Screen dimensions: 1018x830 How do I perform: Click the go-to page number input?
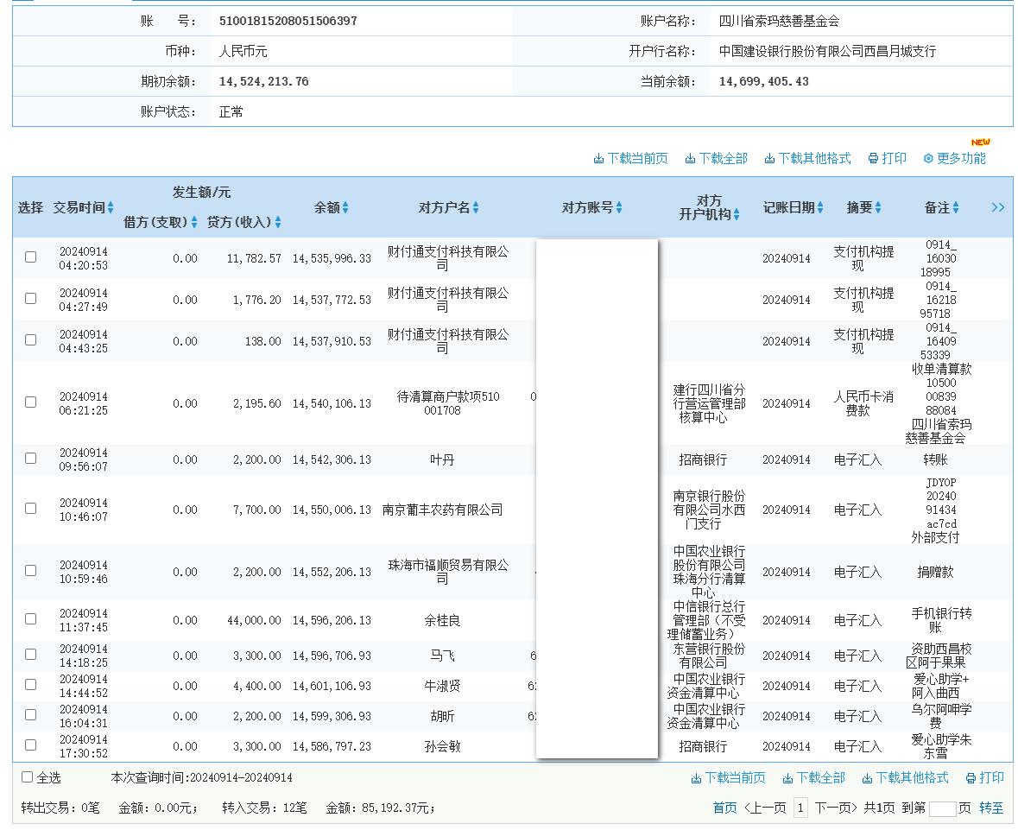pos(943,808)
